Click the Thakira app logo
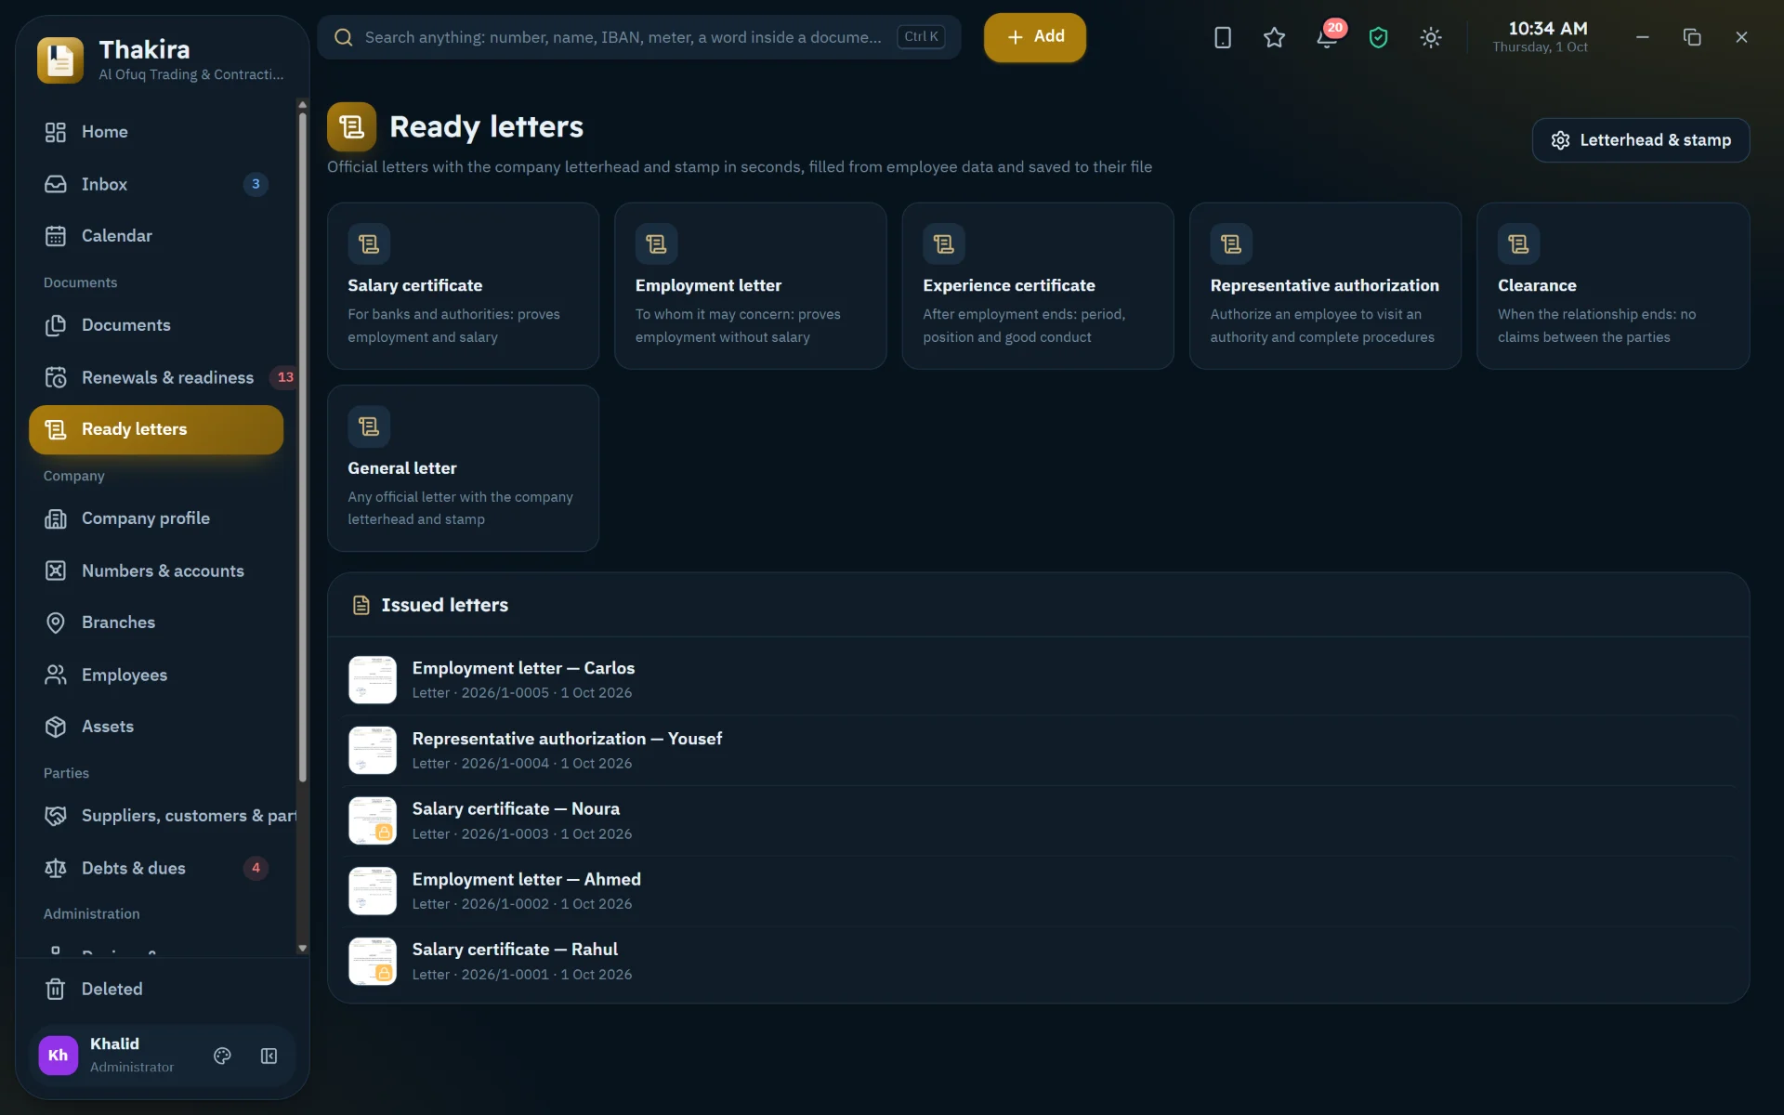The width and height of the screenshot is (1784, 1115). point(60,60)
